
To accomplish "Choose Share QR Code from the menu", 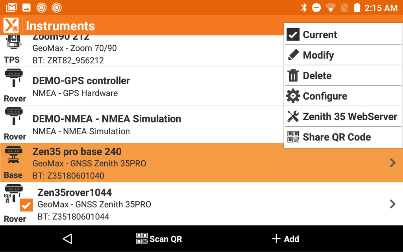I will (336, 137).
